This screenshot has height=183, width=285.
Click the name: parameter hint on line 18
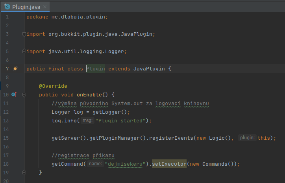click(x=95, y=164)
